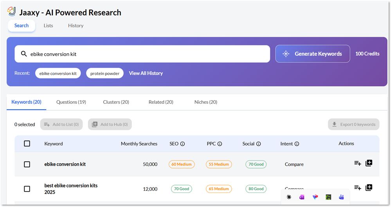Viewport: 391px width, 207px height.
Task: Click 'Compare' intent for ebike conversion kit
Action: coord(294,164)
